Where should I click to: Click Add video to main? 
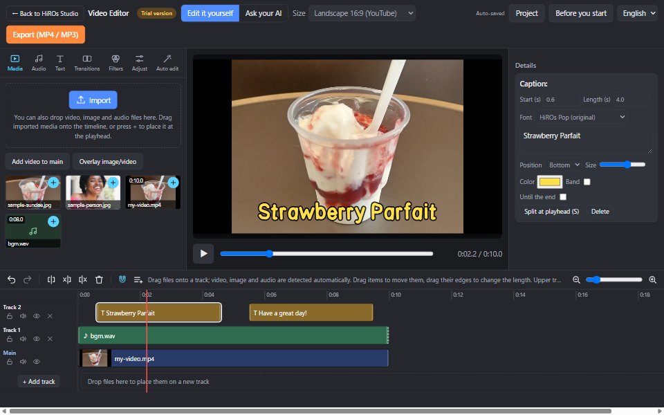(37, 162)
